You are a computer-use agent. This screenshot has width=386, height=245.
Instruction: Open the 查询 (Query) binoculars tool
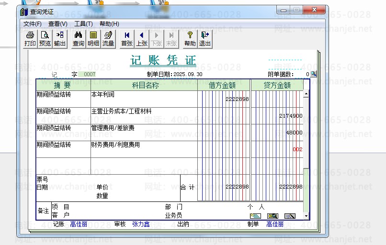[x=78, y=39]
